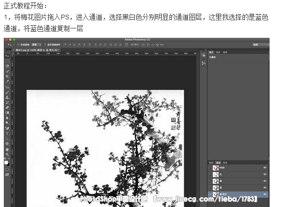
Task: Toggle visibility of the RGB channel
Action: (x=210, y=168)
